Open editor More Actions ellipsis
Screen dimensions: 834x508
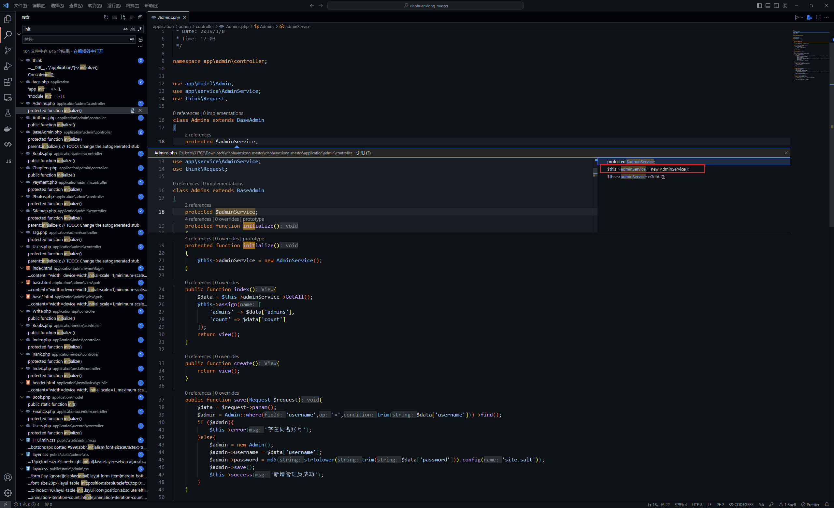click(x=826, y=17)
